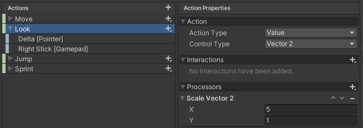363x128 pixels.
Task: Add binding to the Move action
Action: pyautogui.click(x=168, y=19)
